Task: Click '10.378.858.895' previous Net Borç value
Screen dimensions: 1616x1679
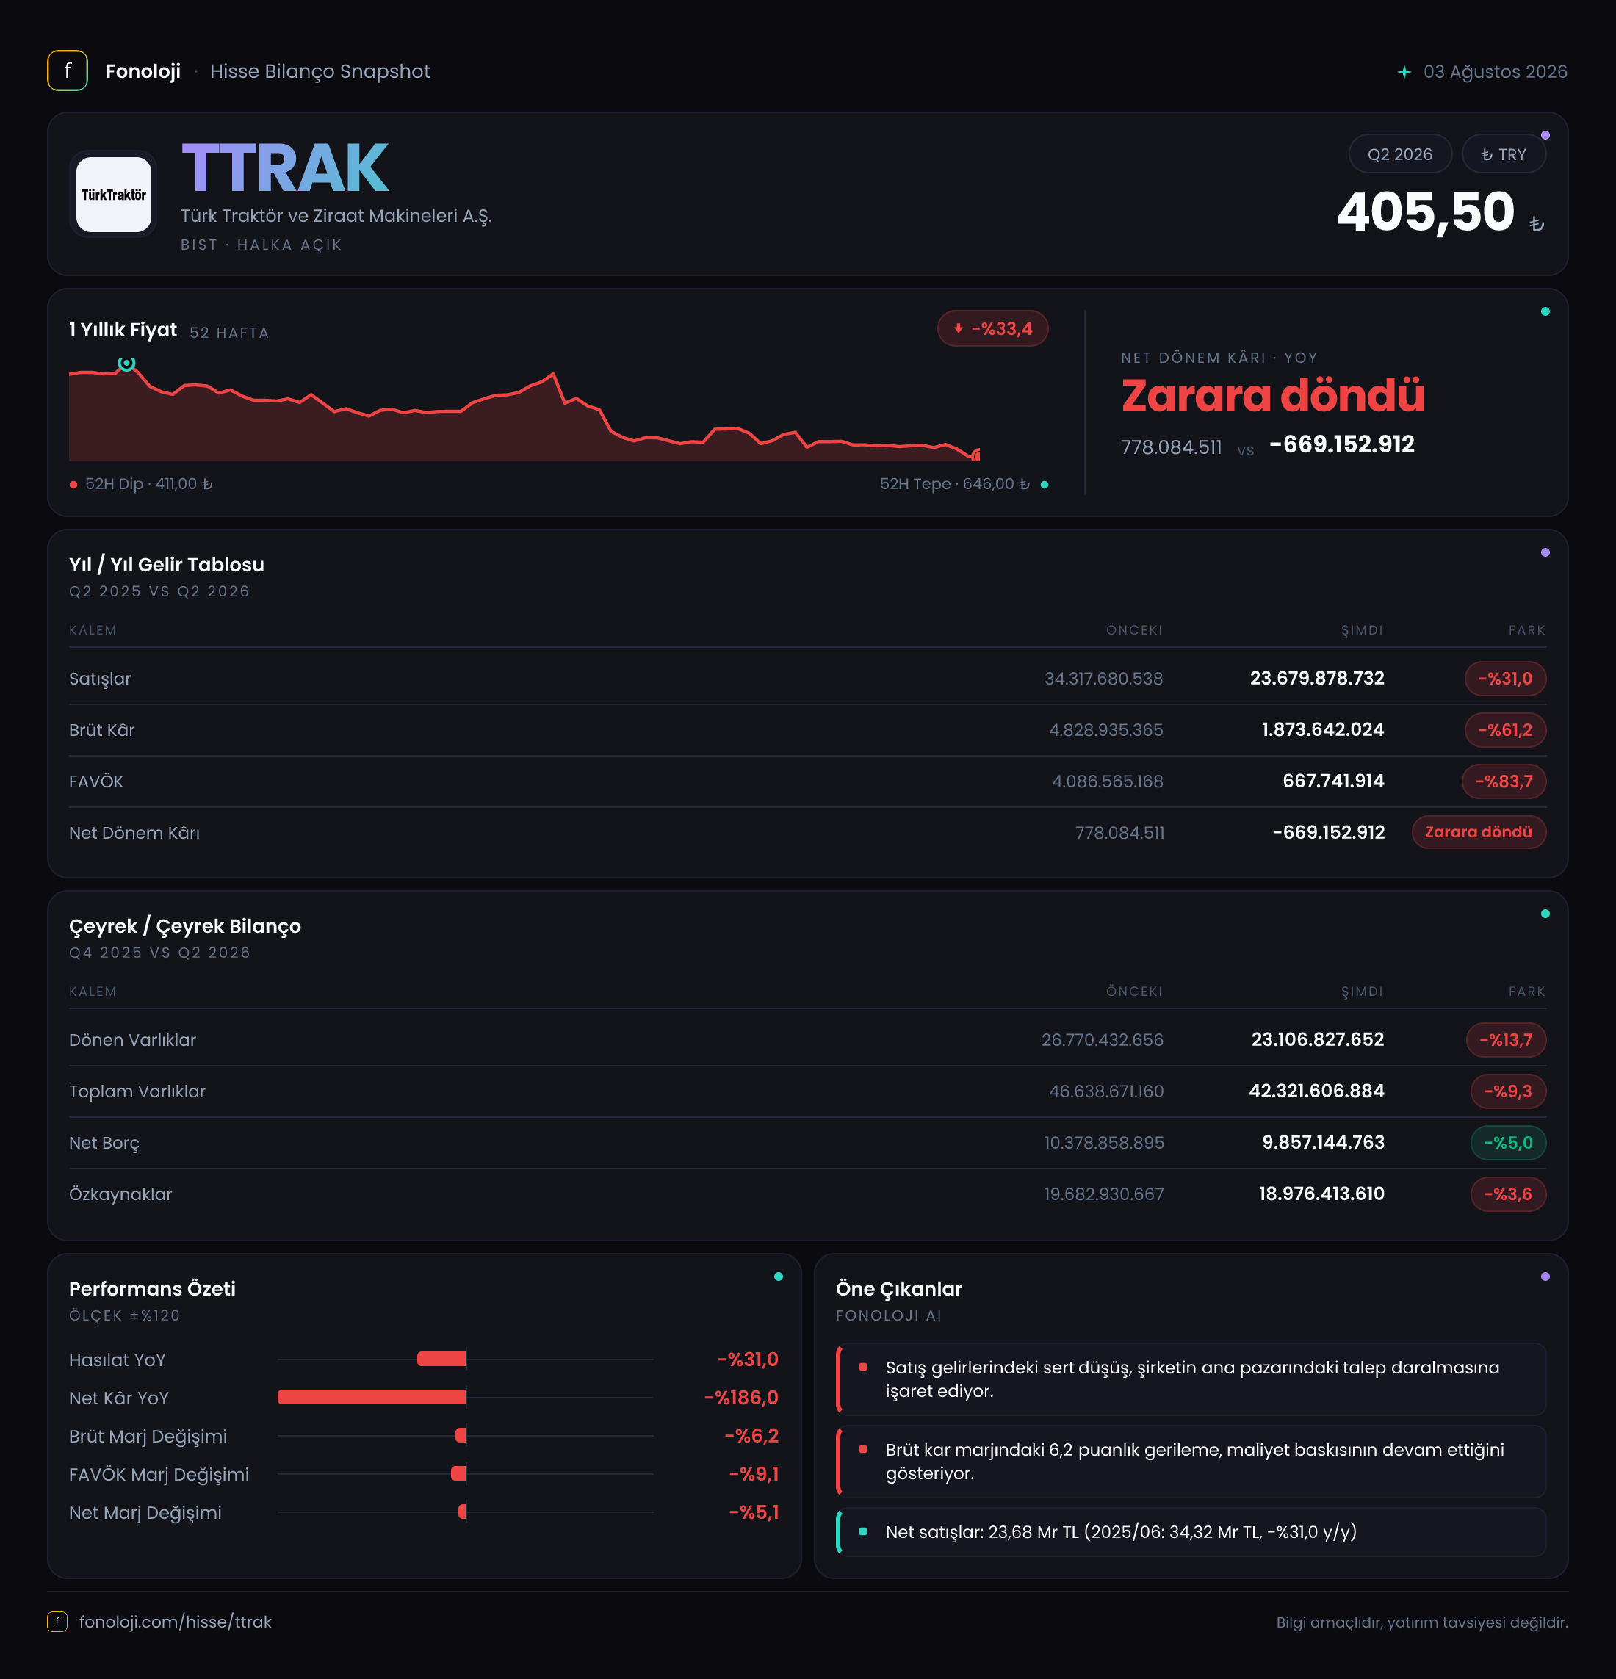Action: [x=1103, y=1143]
